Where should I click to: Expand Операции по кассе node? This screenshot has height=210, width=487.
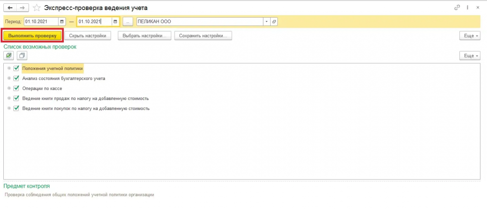[9, 89]
